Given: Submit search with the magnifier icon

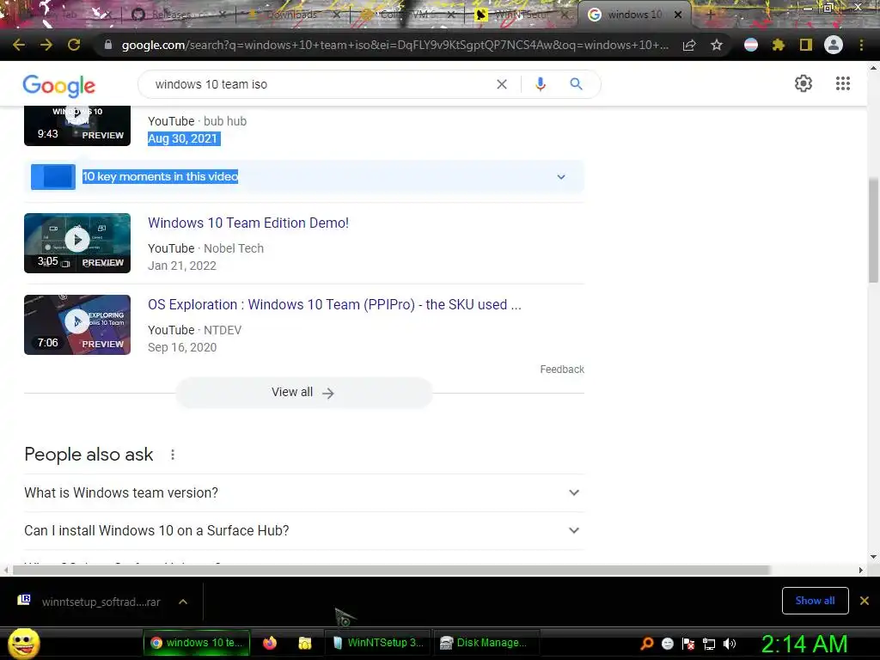Looking at the screenshot, I should (576, 84).
